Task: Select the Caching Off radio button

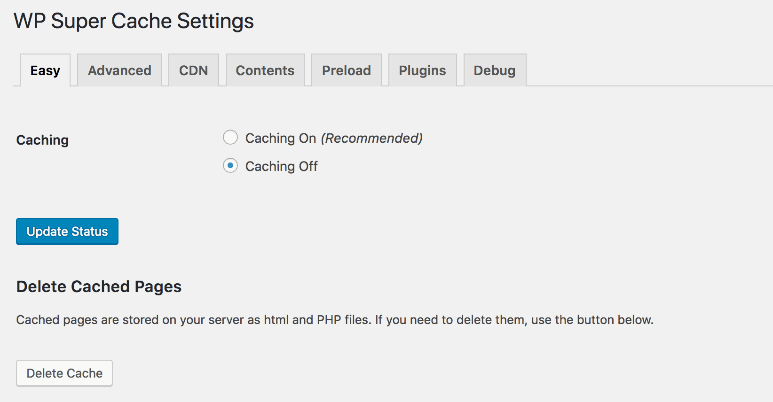Action: point(230,166)
